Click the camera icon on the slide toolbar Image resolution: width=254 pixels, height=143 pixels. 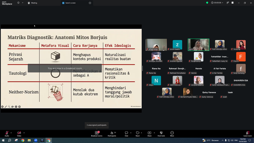tap(12, 107)
